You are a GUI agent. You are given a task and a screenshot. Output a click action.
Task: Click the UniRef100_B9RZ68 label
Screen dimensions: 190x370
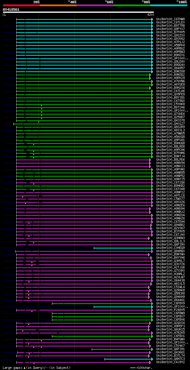tap(170, 72)
